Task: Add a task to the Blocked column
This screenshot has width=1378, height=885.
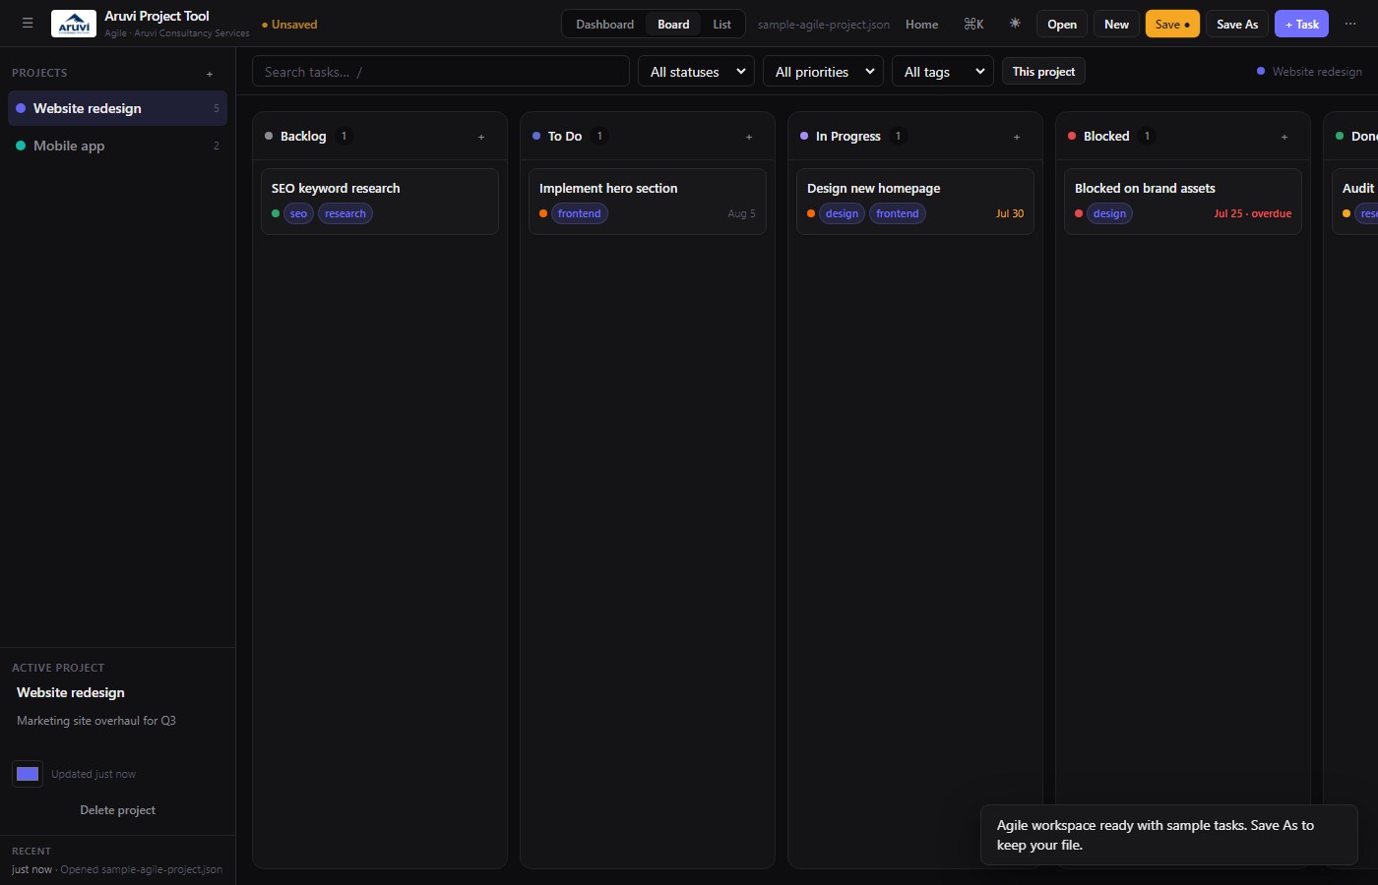Action: (x=1284, y=137)
